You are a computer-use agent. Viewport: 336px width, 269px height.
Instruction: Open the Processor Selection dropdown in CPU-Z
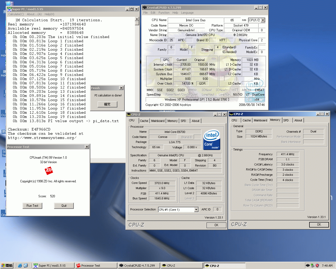pyautogui.click(x=196, y=209)
